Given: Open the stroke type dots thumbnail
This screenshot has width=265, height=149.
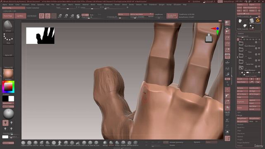Looking at the screenshot, I should [x=8, y=38].
